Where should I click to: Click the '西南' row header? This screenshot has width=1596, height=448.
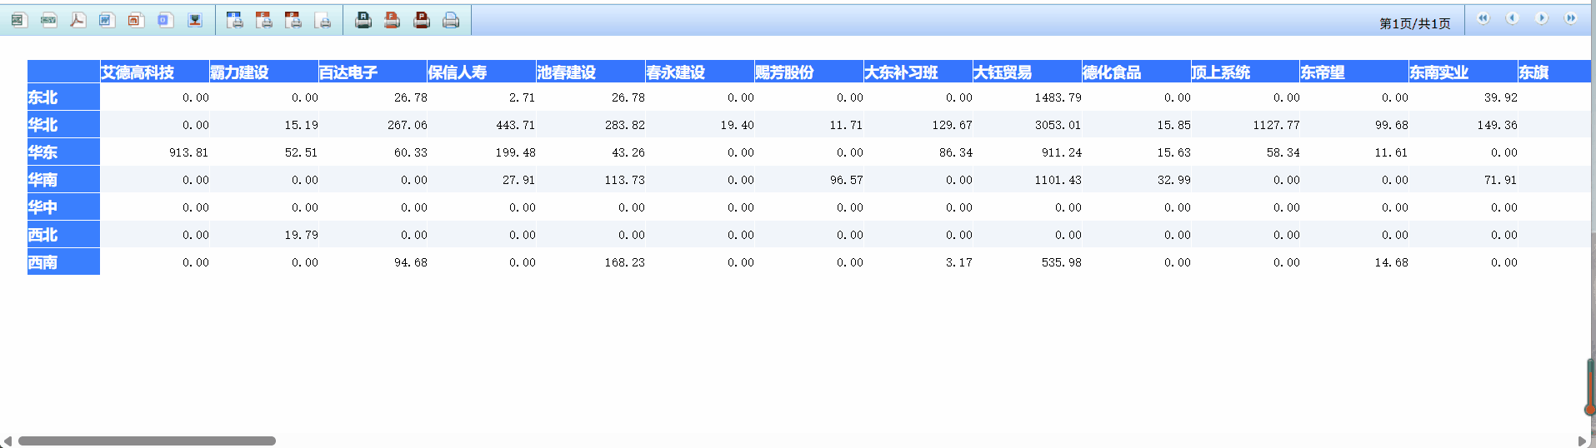63,262
